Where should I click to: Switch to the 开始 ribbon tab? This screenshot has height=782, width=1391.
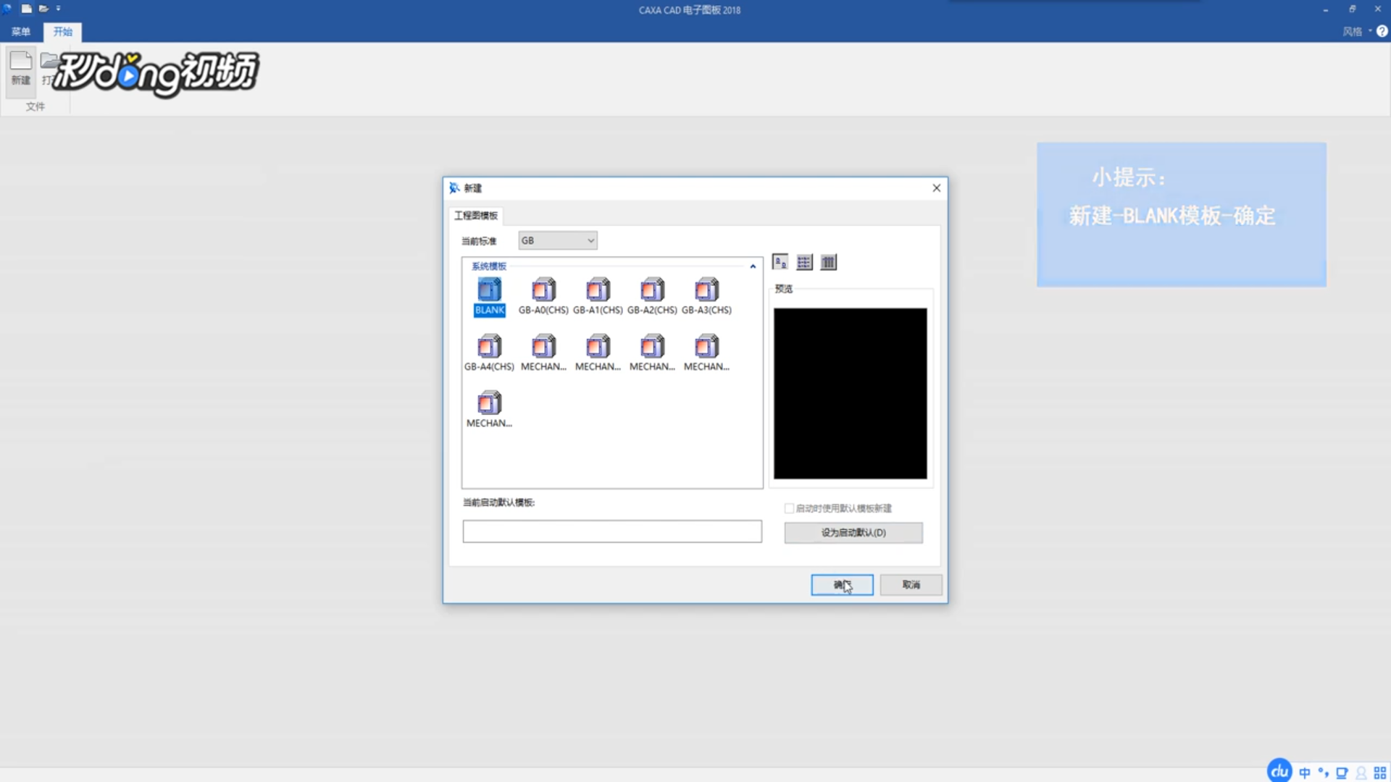[63, 32]
